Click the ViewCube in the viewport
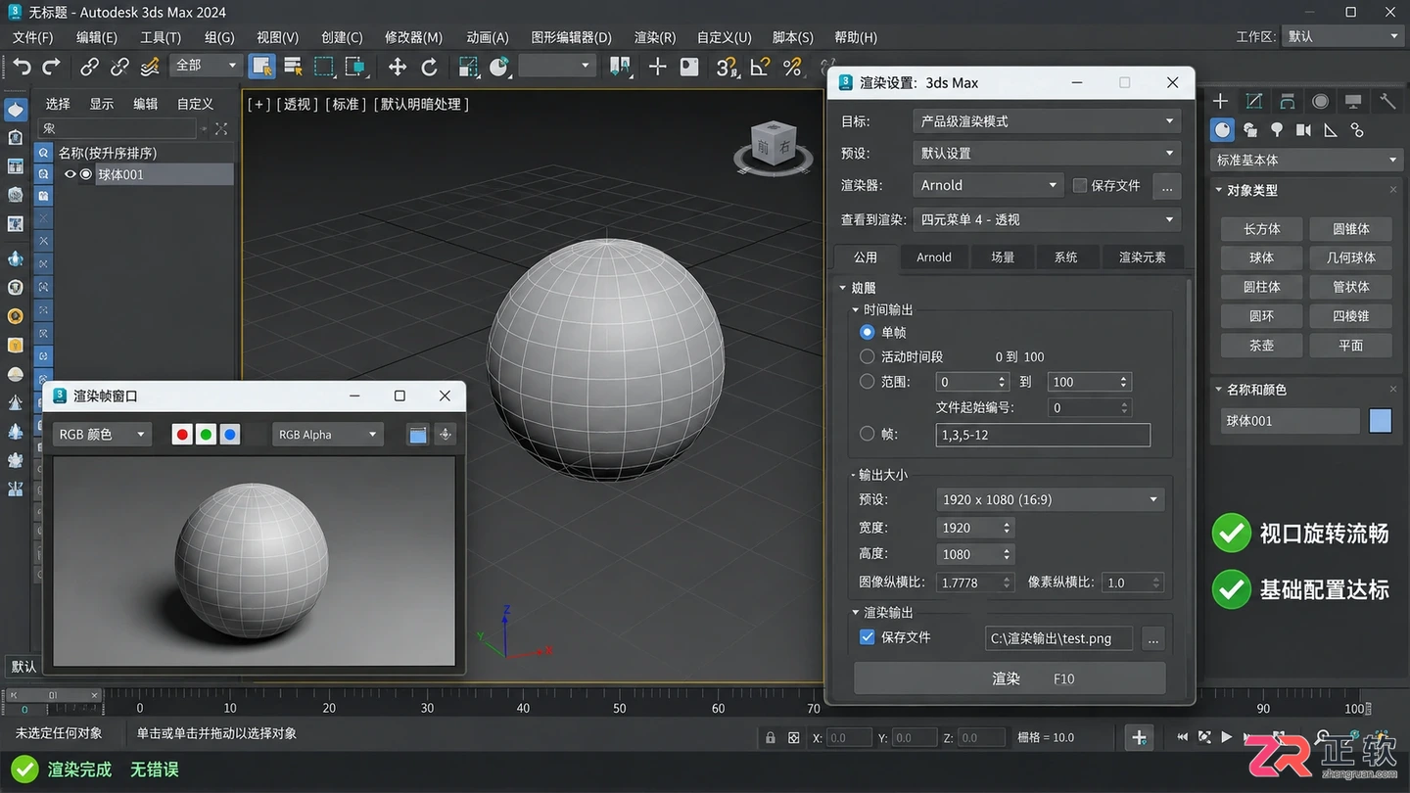The width and height of the screenshot is (1410, 793). [774, 147]
